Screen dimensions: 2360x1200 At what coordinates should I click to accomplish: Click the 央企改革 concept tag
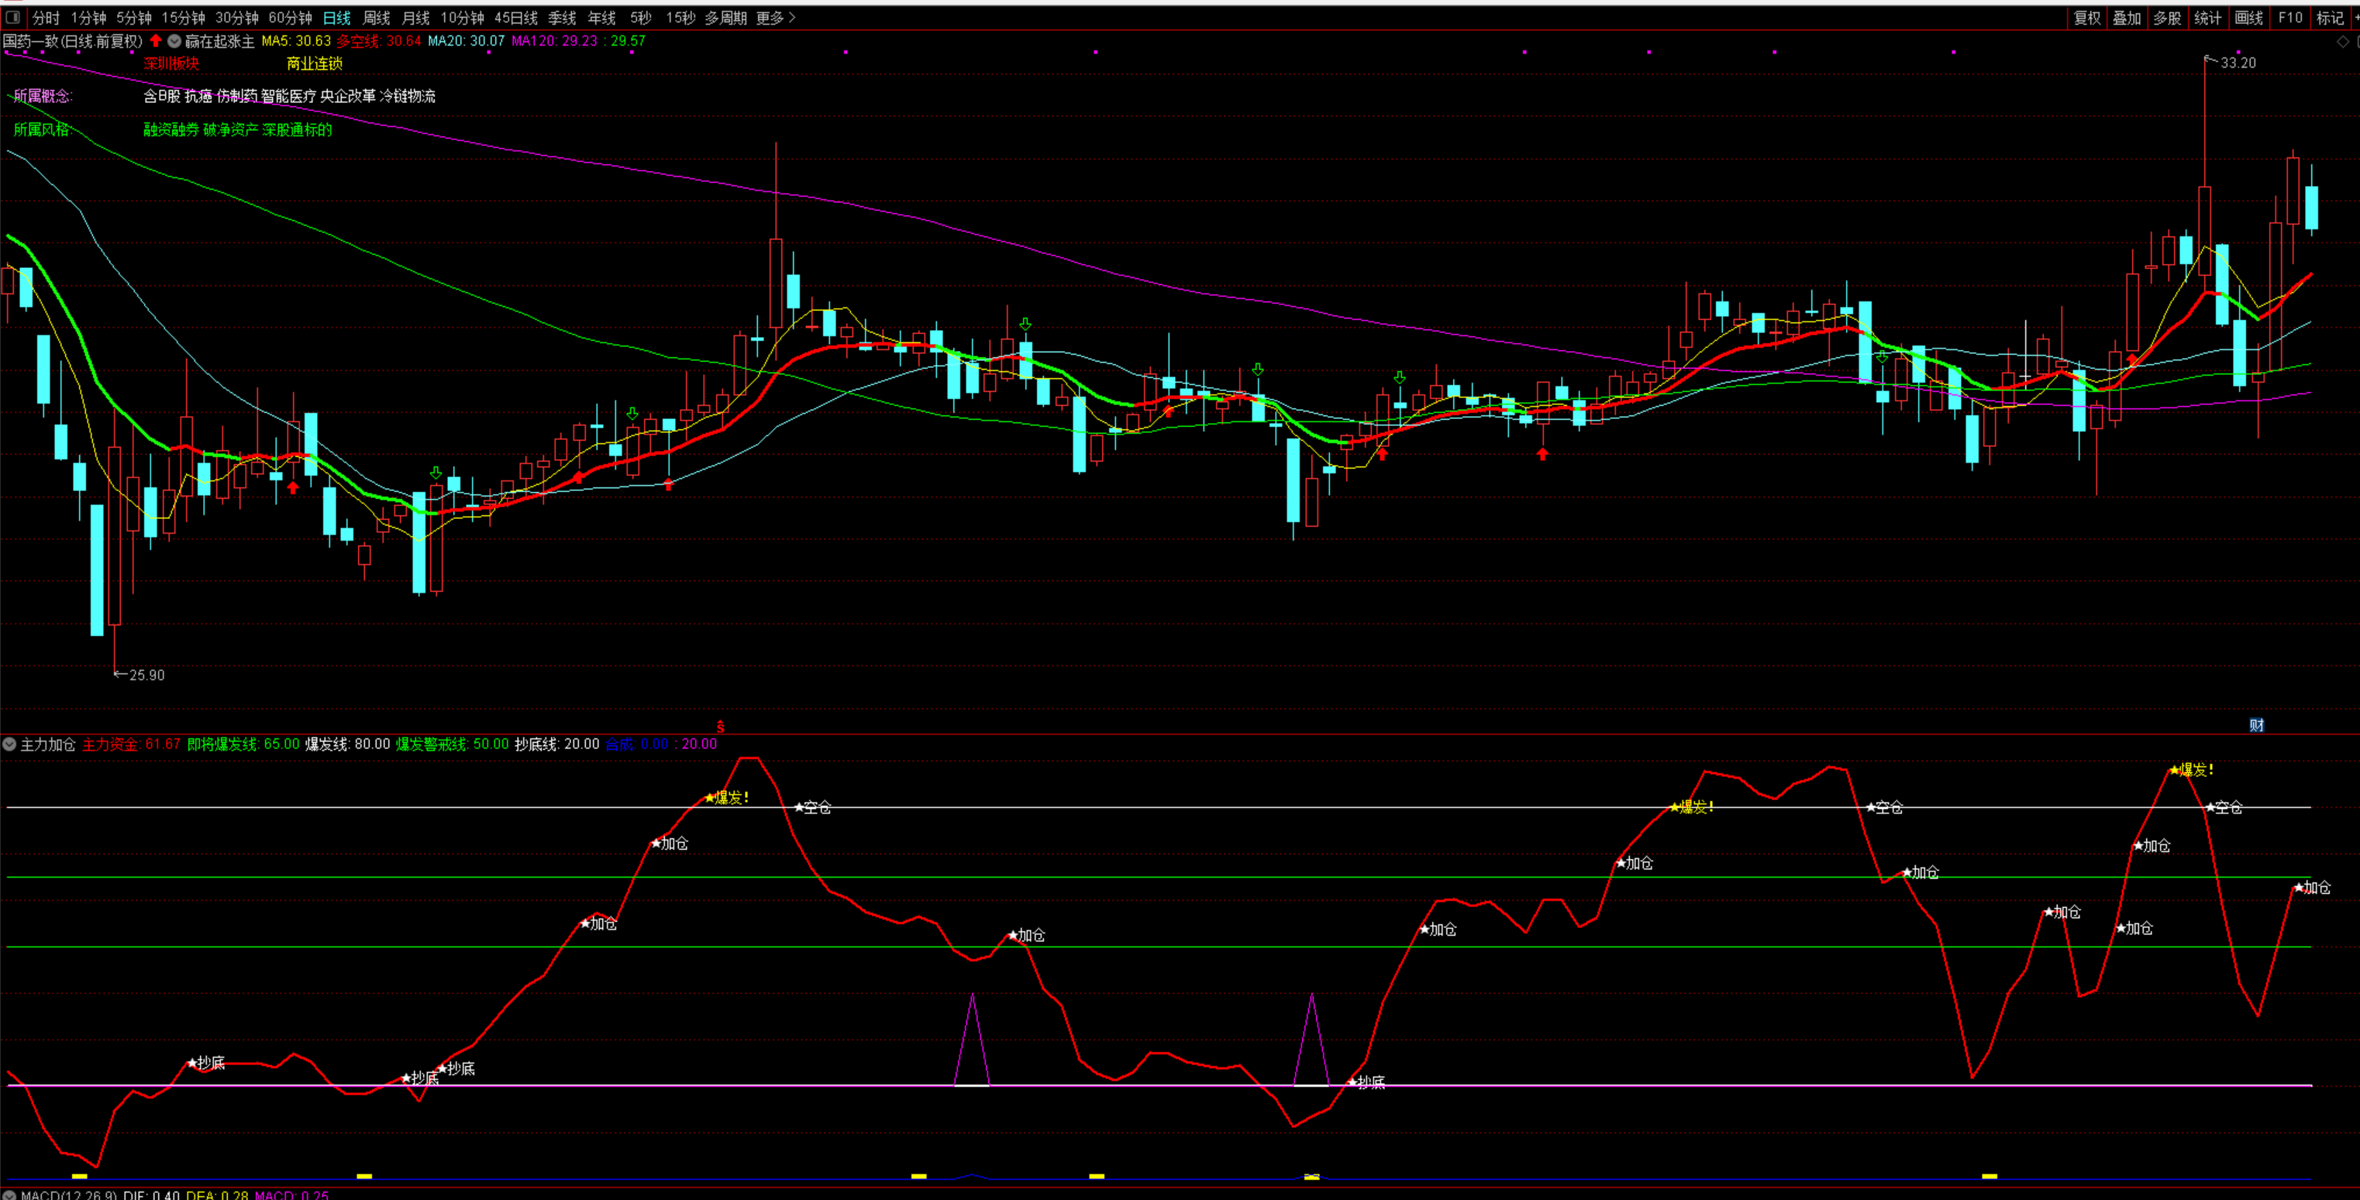point(348,96)
